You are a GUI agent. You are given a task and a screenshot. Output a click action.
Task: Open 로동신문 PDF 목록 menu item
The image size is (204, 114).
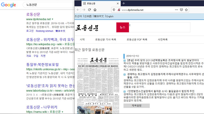tap(137, 39)
